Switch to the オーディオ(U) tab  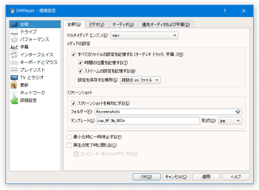pos(123,24)
